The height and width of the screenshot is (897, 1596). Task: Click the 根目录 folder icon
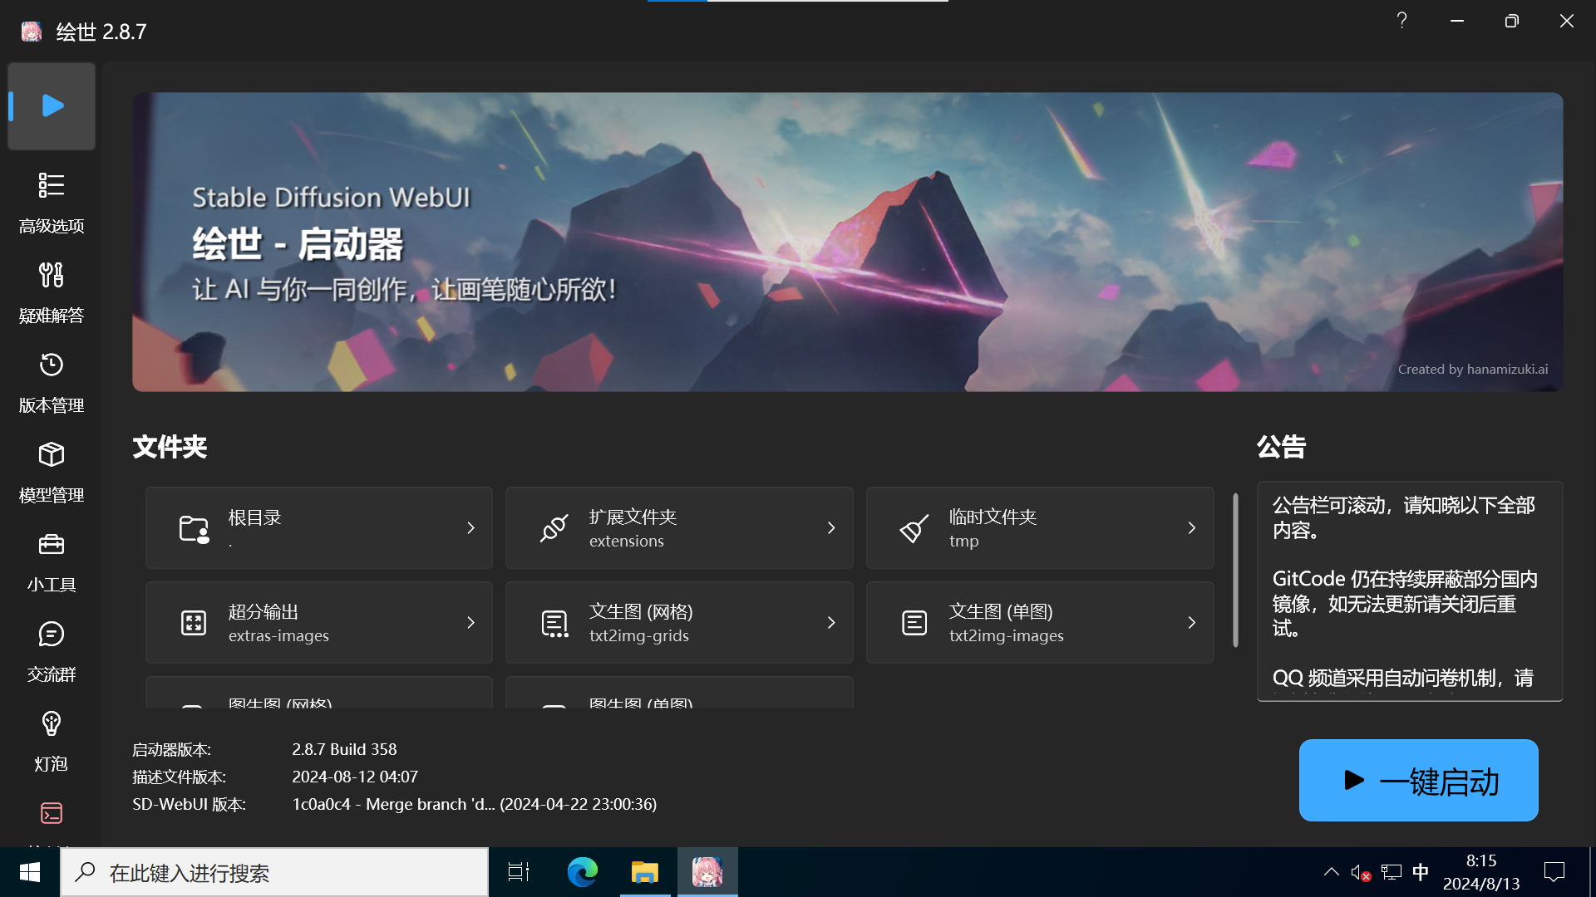coord(194,528)
